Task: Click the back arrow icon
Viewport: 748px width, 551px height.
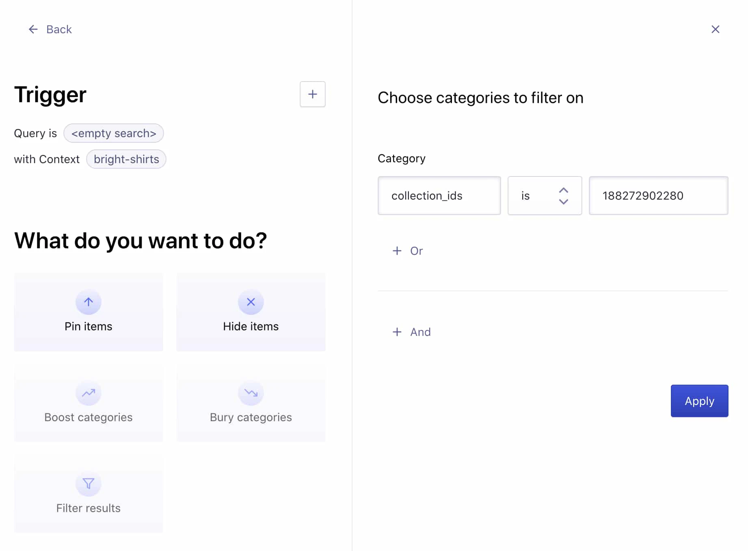Action: (33, 29)
